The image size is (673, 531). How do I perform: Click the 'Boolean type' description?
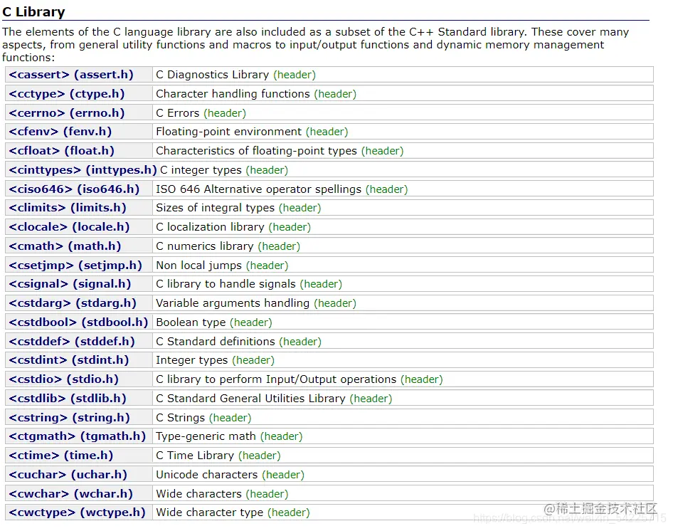(x=191, y=322)
